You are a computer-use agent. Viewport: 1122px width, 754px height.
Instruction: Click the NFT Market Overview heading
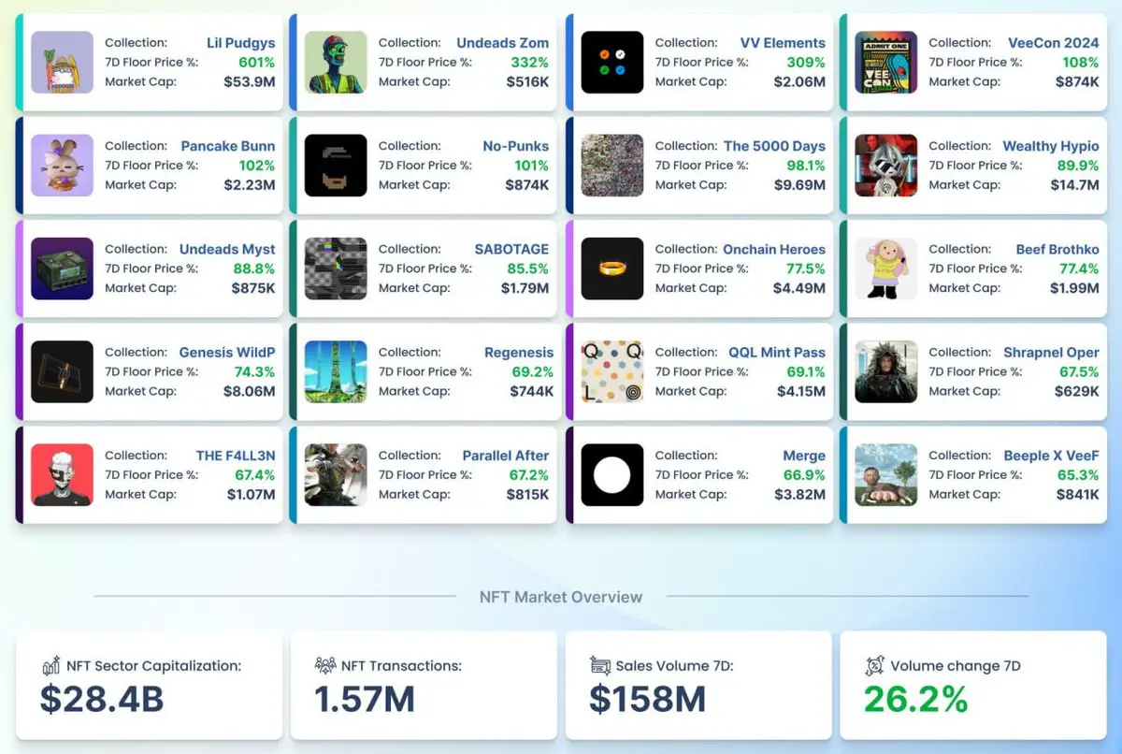pyautogui.click(x=561, y=597)
